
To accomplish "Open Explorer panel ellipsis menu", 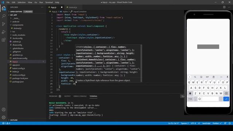I will pos(42,7).
